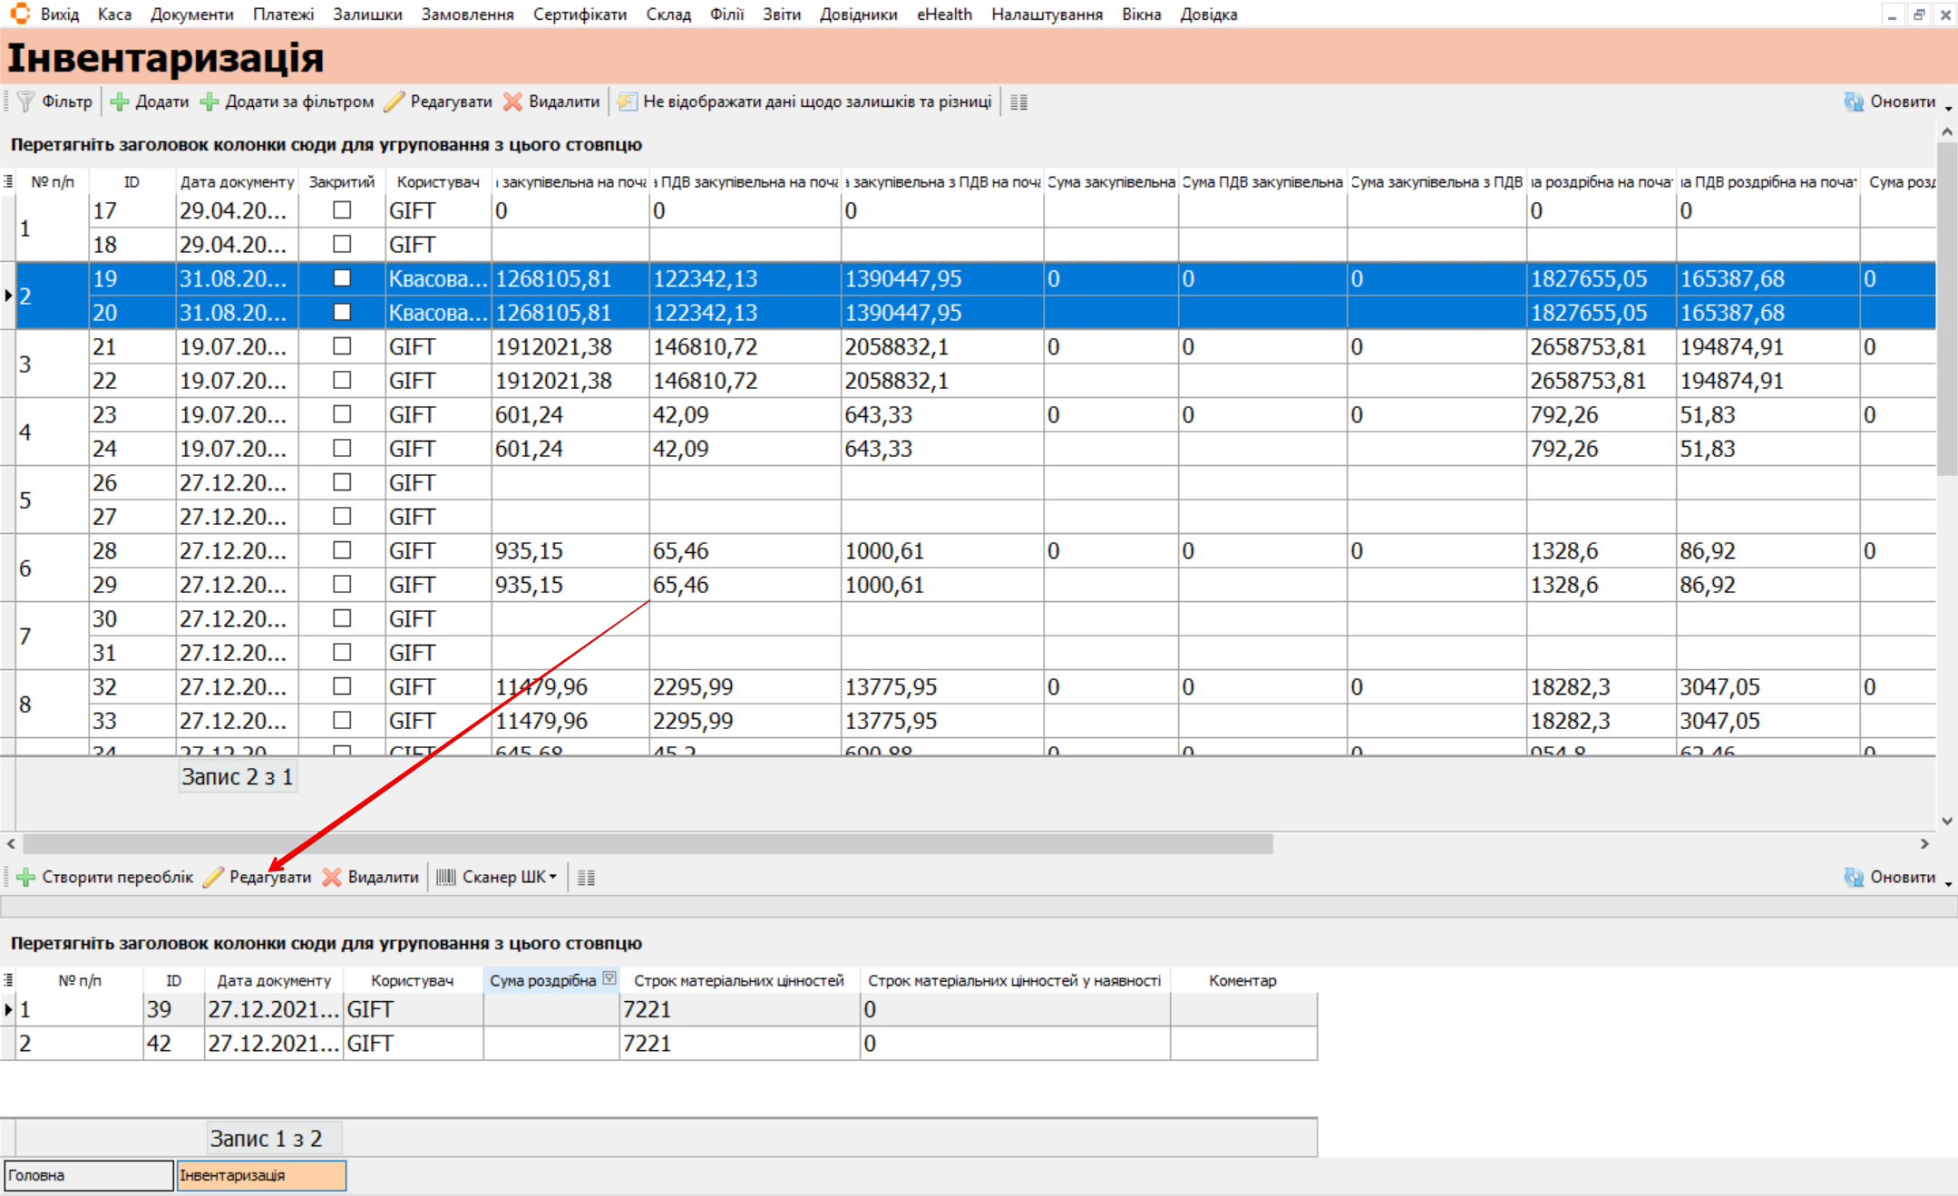Open Сканер ШК dropdown arrow

click(553, 877)
